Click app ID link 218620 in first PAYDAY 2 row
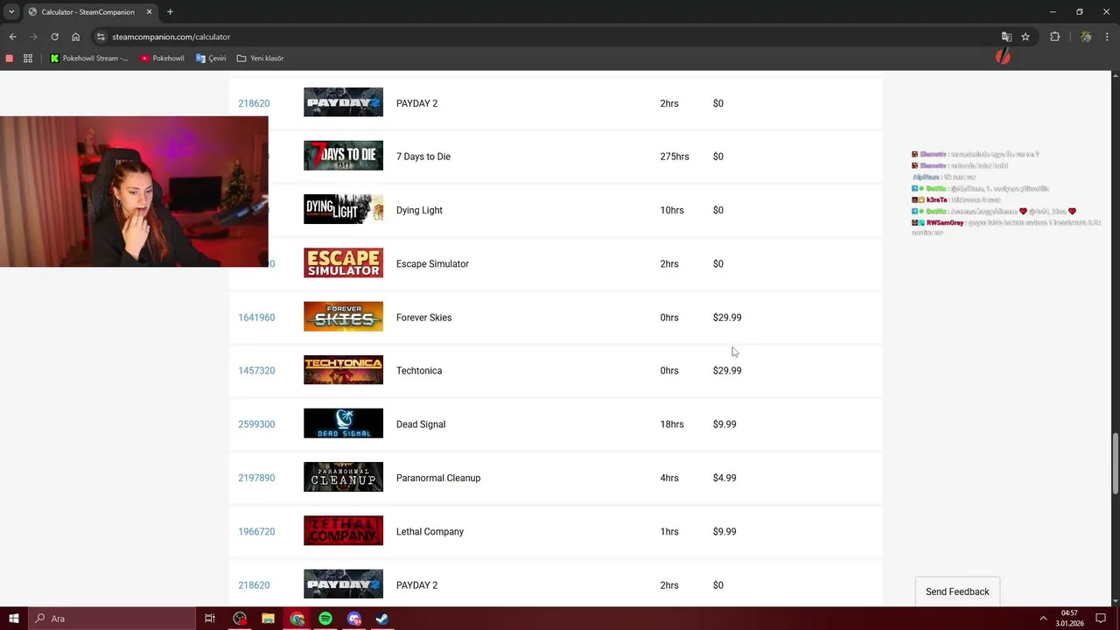This screenshot has width=1120, height=630. (x=254, y=103)
